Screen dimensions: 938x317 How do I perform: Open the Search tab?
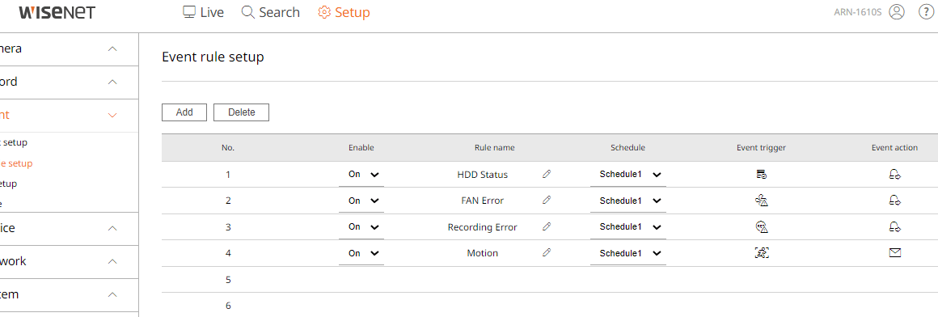coord(270,12)
